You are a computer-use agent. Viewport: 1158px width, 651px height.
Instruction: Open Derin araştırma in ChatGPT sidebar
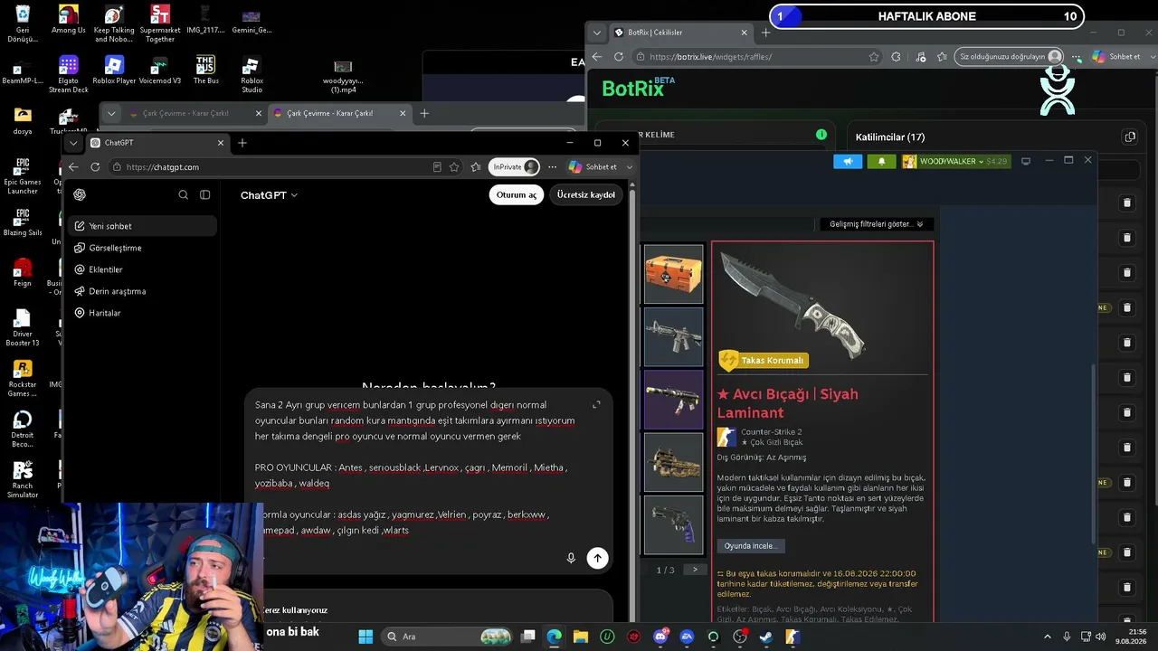[143, 291]
